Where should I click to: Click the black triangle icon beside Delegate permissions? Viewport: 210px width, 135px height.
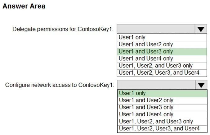[x=201, y=29]
